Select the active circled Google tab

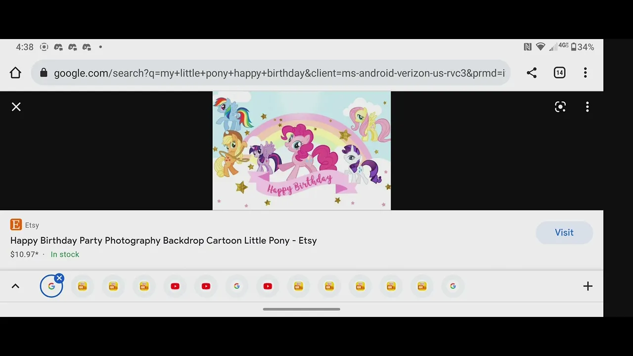51,286
